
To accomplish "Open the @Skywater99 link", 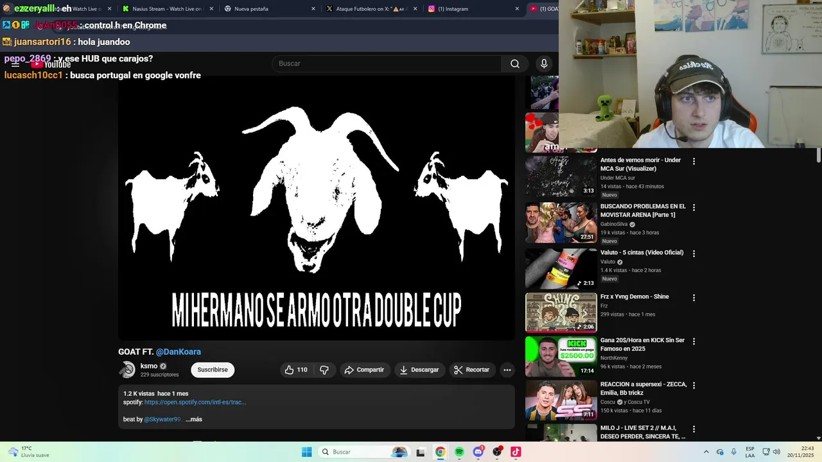I will pyautogui.click(x=162, y=419).
